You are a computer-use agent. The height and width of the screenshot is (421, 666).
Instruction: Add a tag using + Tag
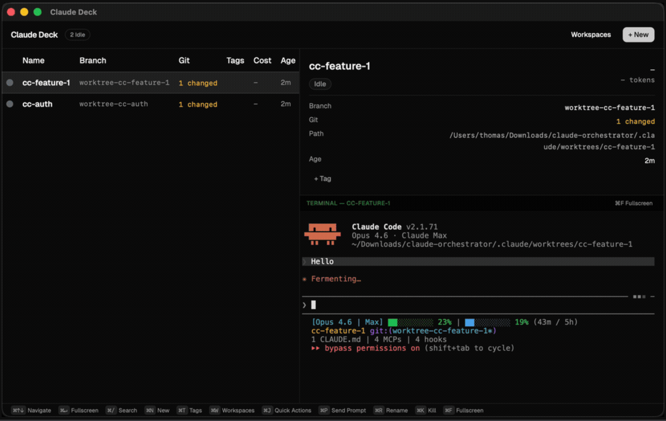322,179
